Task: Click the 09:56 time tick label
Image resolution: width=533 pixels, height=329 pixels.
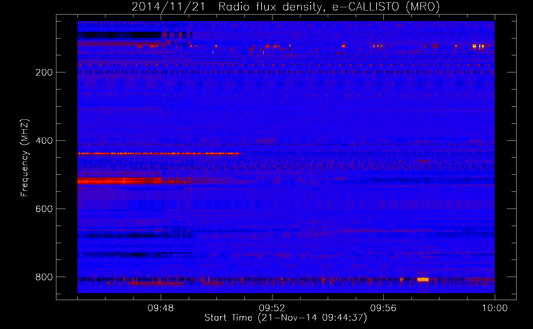Action: 383,308
